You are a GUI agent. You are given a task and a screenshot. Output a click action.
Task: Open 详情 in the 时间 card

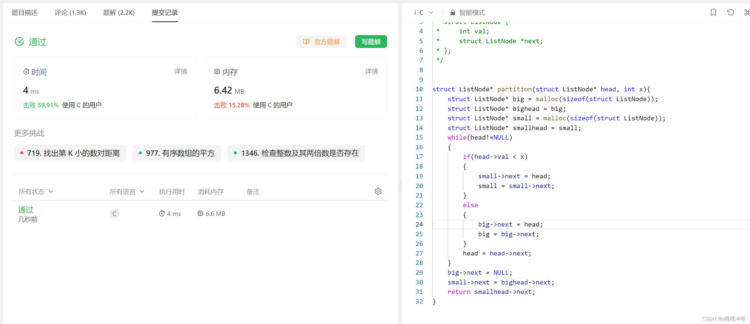(x=180, y=71)
